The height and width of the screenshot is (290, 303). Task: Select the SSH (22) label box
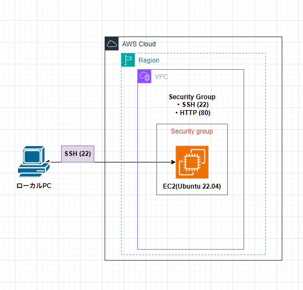coord(78,154)
